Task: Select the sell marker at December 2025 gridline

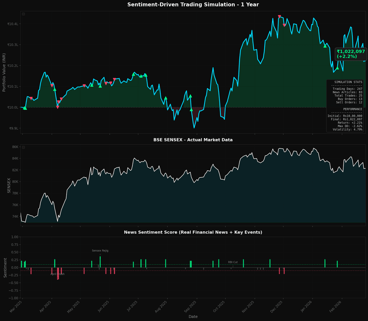Action: click(x=284, y=25)
